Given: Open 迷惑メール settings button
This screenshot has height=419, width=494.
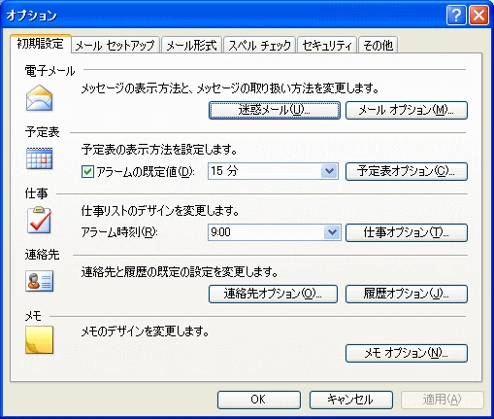Looking at the screenshot, I should point(275,110).
